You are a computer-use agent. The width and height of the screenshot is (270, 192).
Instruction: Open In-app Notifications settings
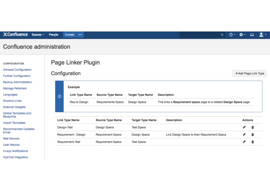(x=15, y=151)
